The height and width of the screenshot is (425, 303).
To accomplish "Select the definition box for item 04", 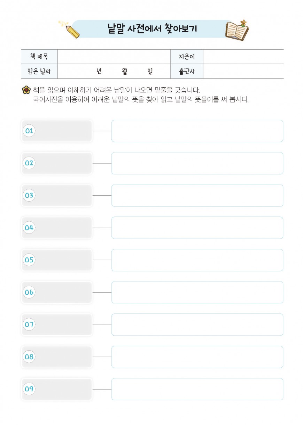I will tap(197, 228).
